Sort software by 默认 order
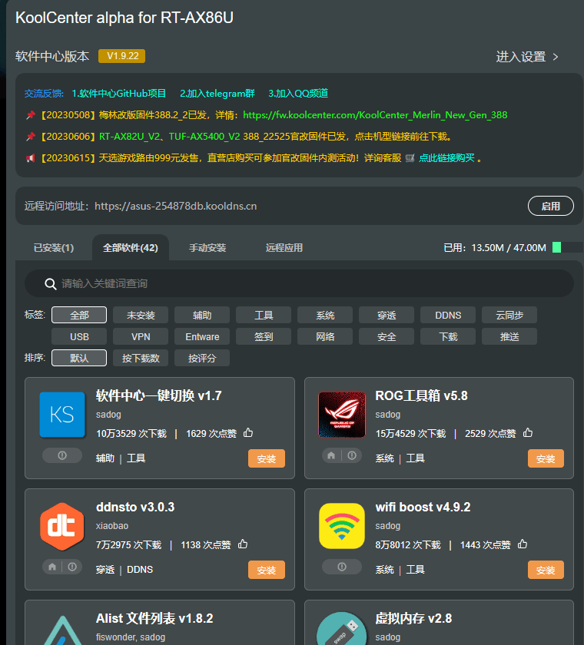The width and height of the screenshot is (584, 645). point(79,358)
